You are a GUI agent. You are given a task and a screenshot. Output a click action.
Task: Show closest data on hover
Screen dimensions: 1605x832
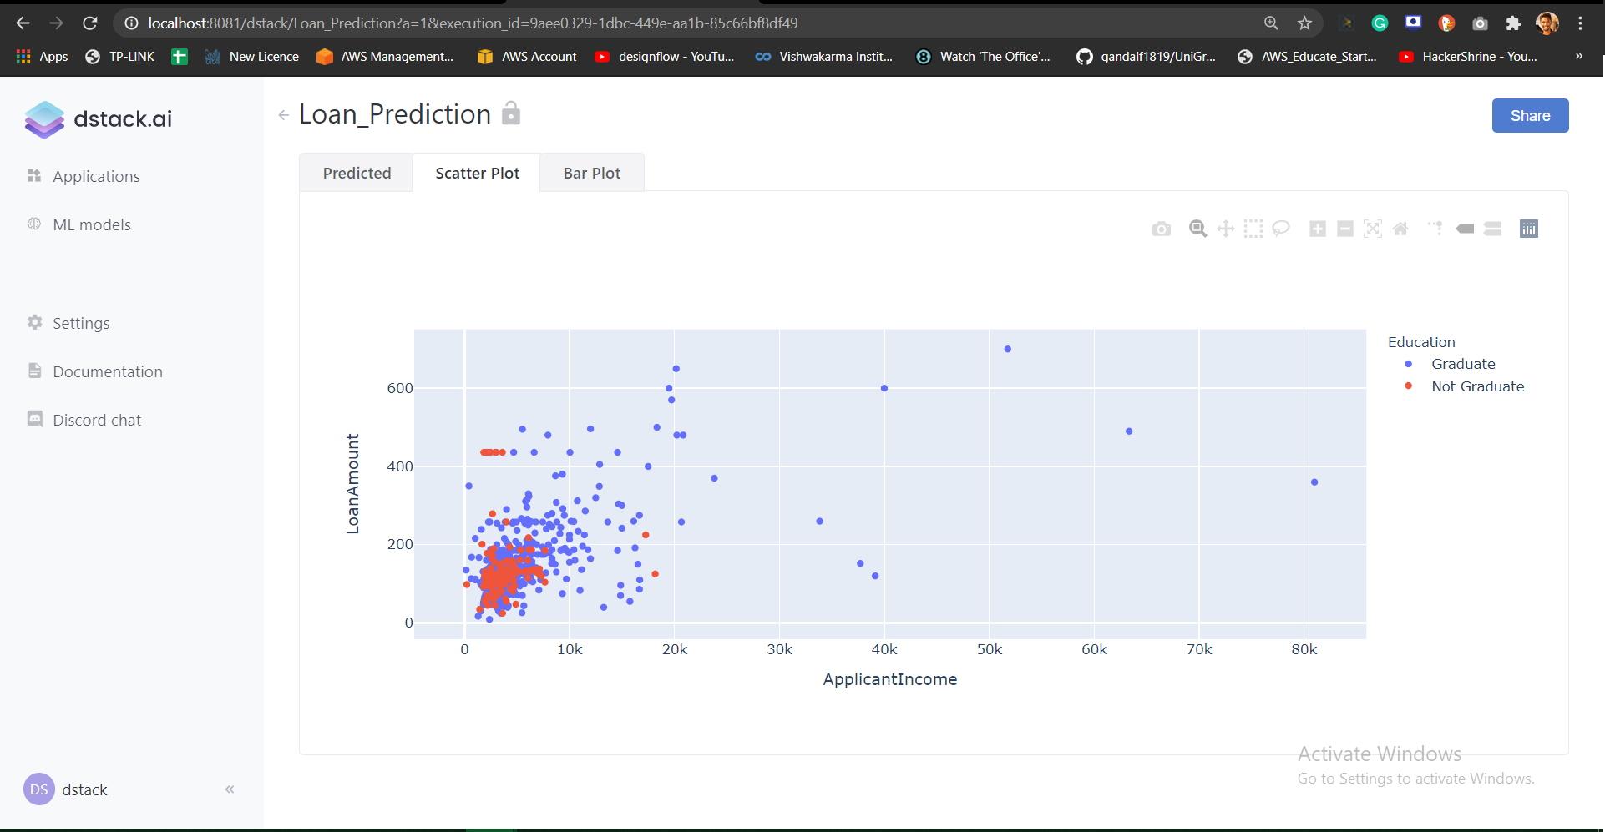tap(1465, 229)
